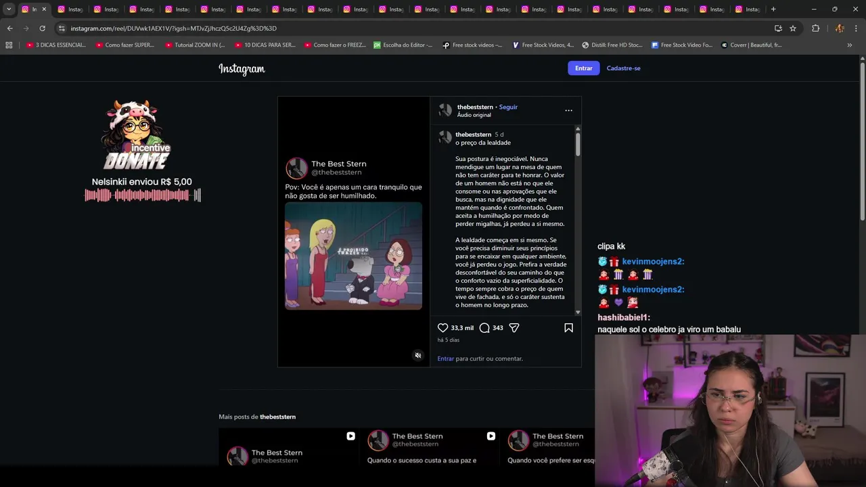
Task: Open the 'Coverr | Beautiful' bookmark
Action: [x=752, y=45]
